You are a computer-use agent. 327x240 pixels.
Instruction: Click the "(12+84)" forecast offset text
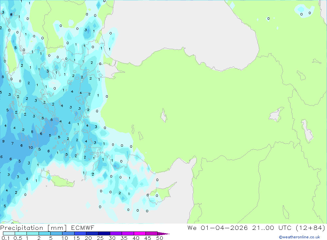[311, 228]
